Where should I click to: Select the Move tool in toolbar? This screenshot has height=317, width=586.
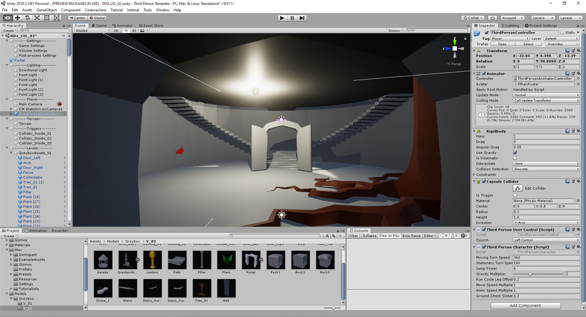(17, 18)
